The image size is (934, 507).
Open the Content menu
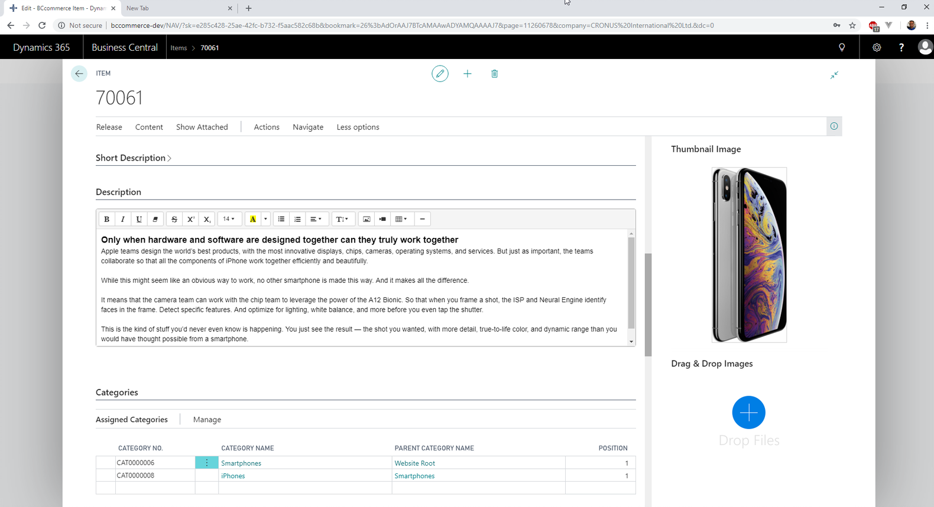tap(149, 127)
